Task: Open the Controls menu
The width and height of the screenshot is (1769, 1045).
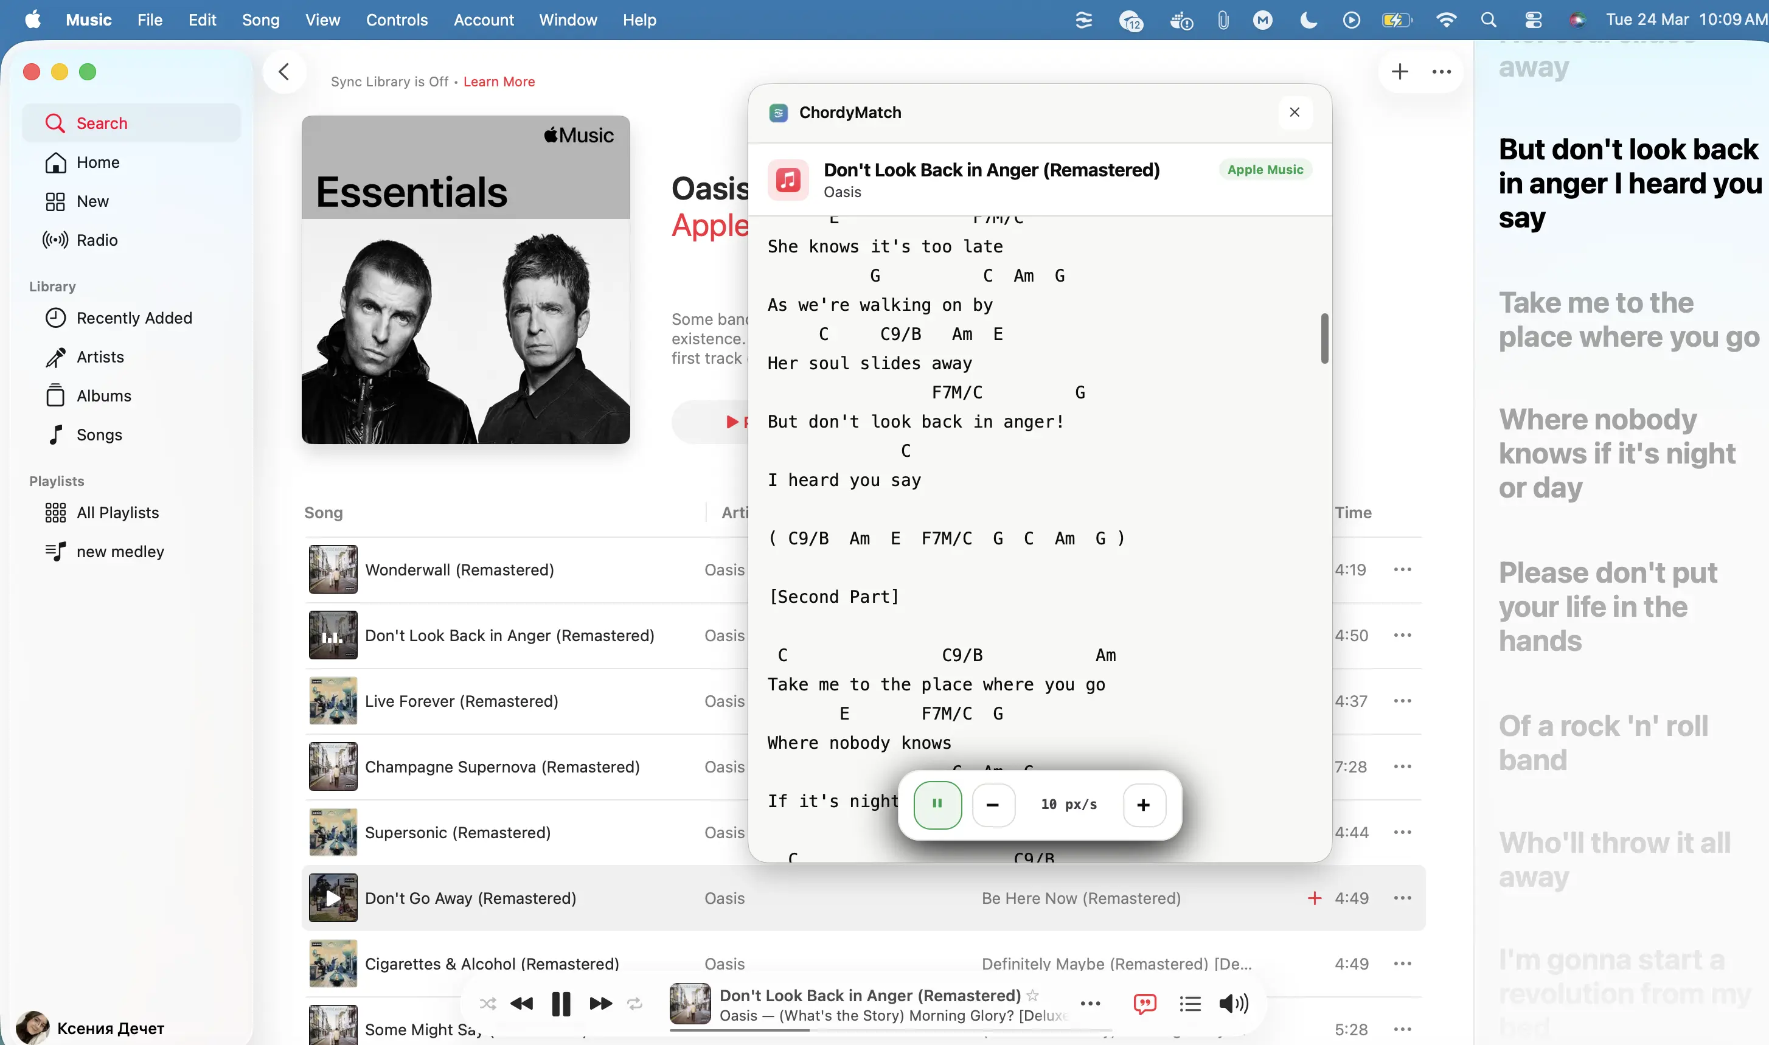Action: [x=397, y=19]
